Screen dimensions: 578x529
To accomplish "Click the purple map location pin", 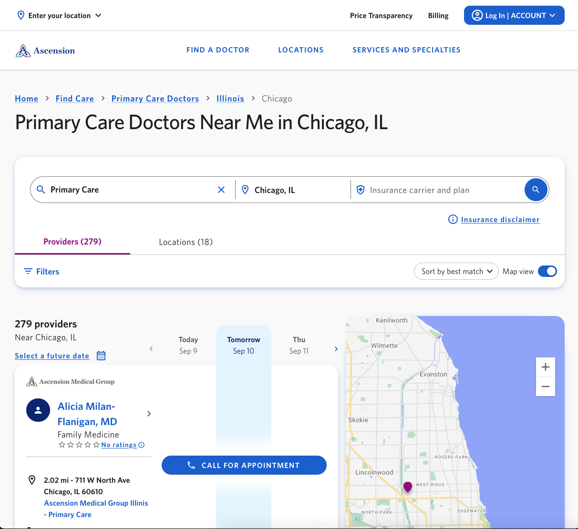I will (407, 487).
